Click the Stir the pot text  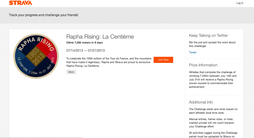(x=212, y=44)
